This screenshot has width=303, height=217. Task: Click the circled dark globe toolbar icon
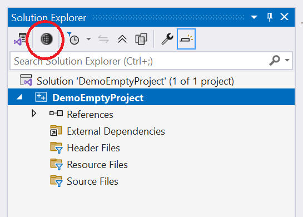click(46, 39)
